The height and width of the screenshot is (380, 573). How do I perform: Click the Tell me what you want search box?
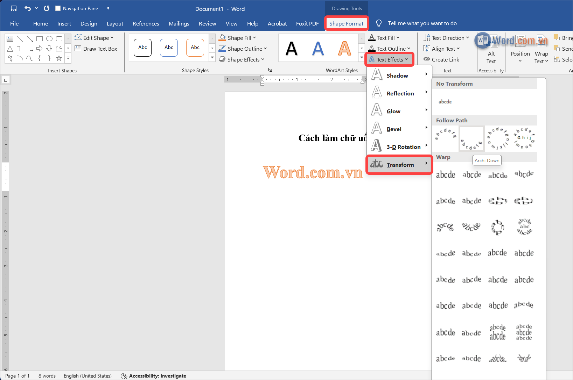click(422, 23)
